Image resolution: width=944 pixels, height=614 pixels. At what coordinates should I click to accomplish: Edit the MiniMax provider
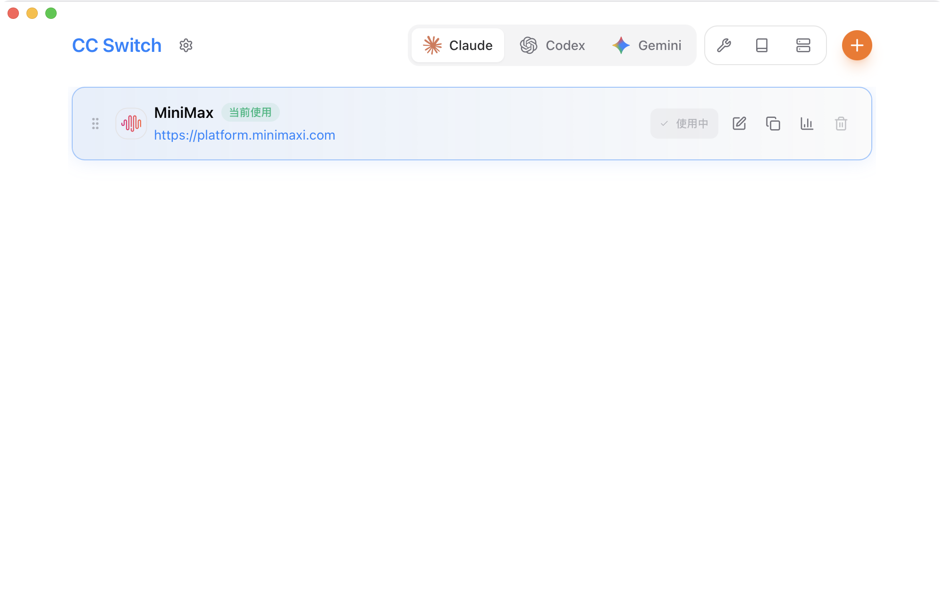click(x=739, y=124)
